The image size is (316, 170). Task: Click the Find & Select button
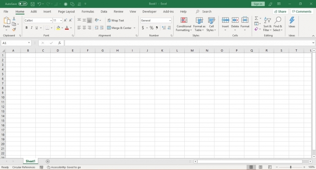(x=278, y=24)
